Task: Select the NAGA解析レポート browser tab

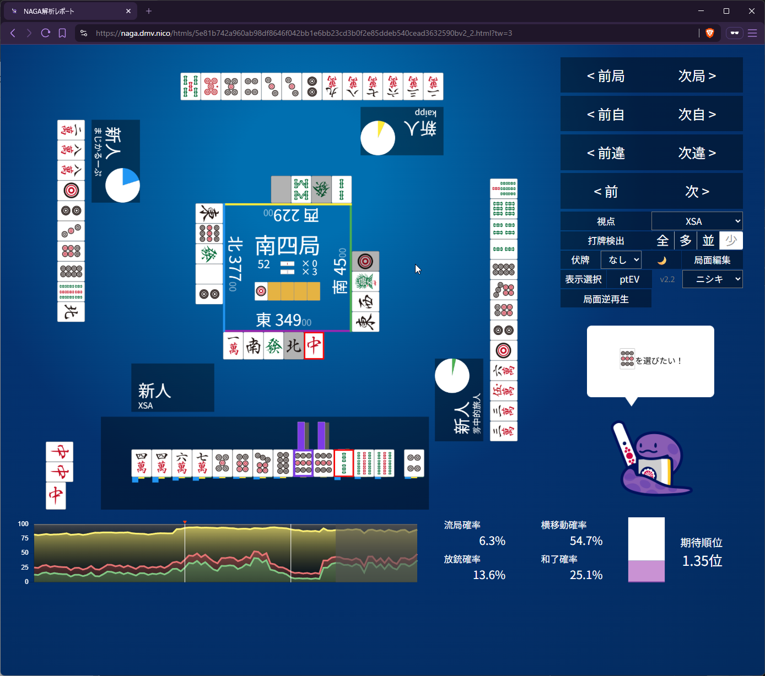Action: 69,11
